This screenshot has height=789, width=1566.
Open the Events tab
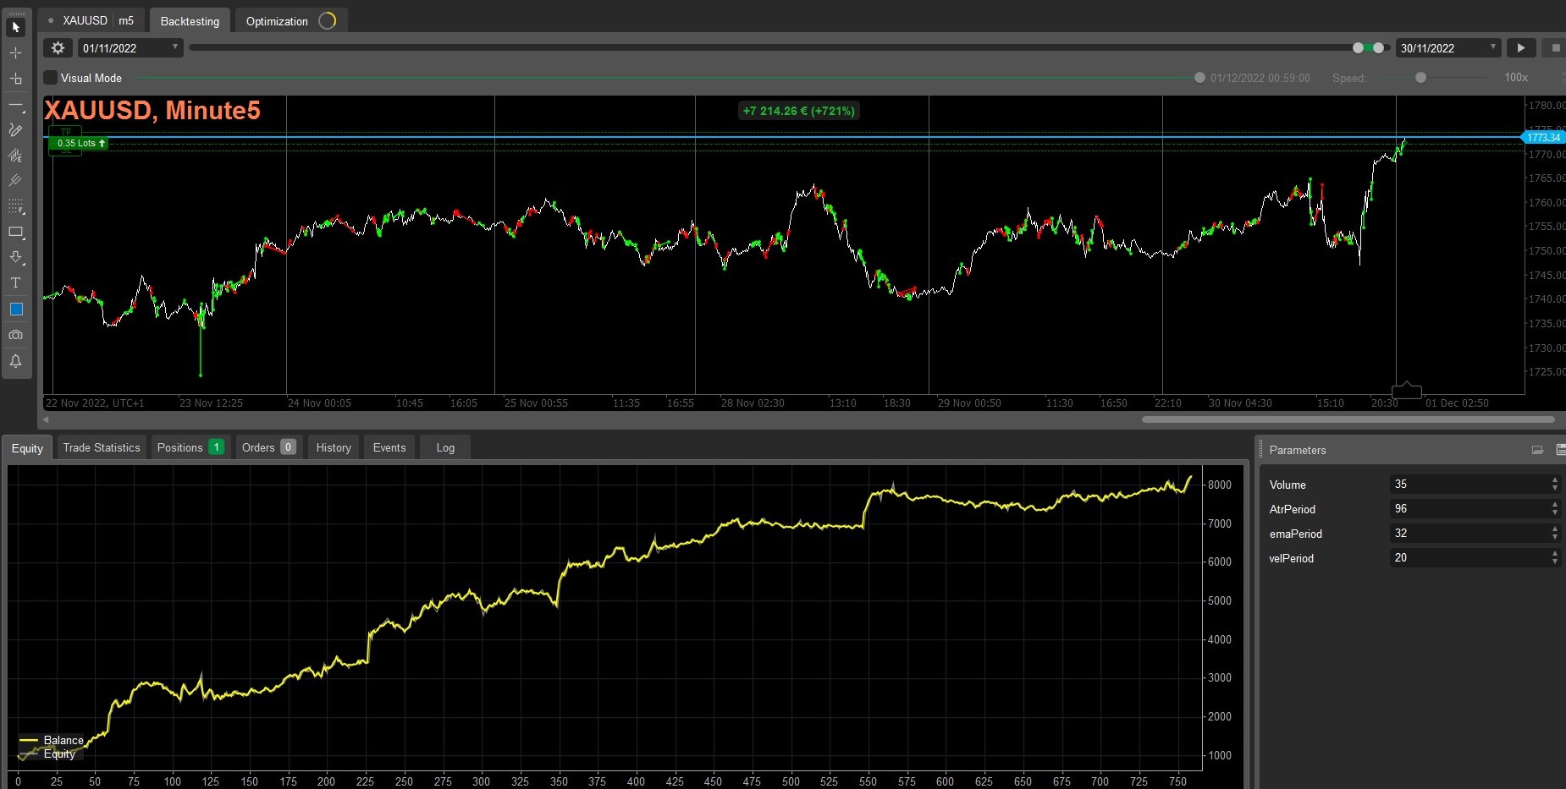(x=389, y=447)
